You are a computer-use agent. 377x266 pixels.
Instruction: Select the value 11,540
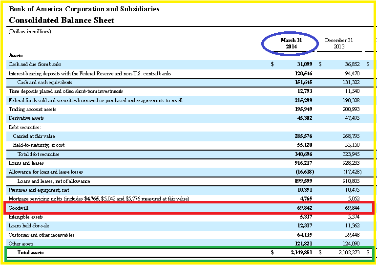(353, 91)
